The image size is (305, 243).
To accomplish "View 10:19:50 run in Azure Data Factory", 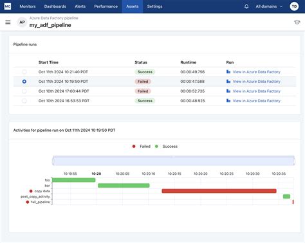I will point(257,82).
